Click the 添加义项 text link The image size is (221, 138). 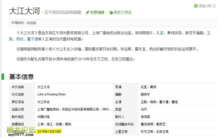coord(205,6)
